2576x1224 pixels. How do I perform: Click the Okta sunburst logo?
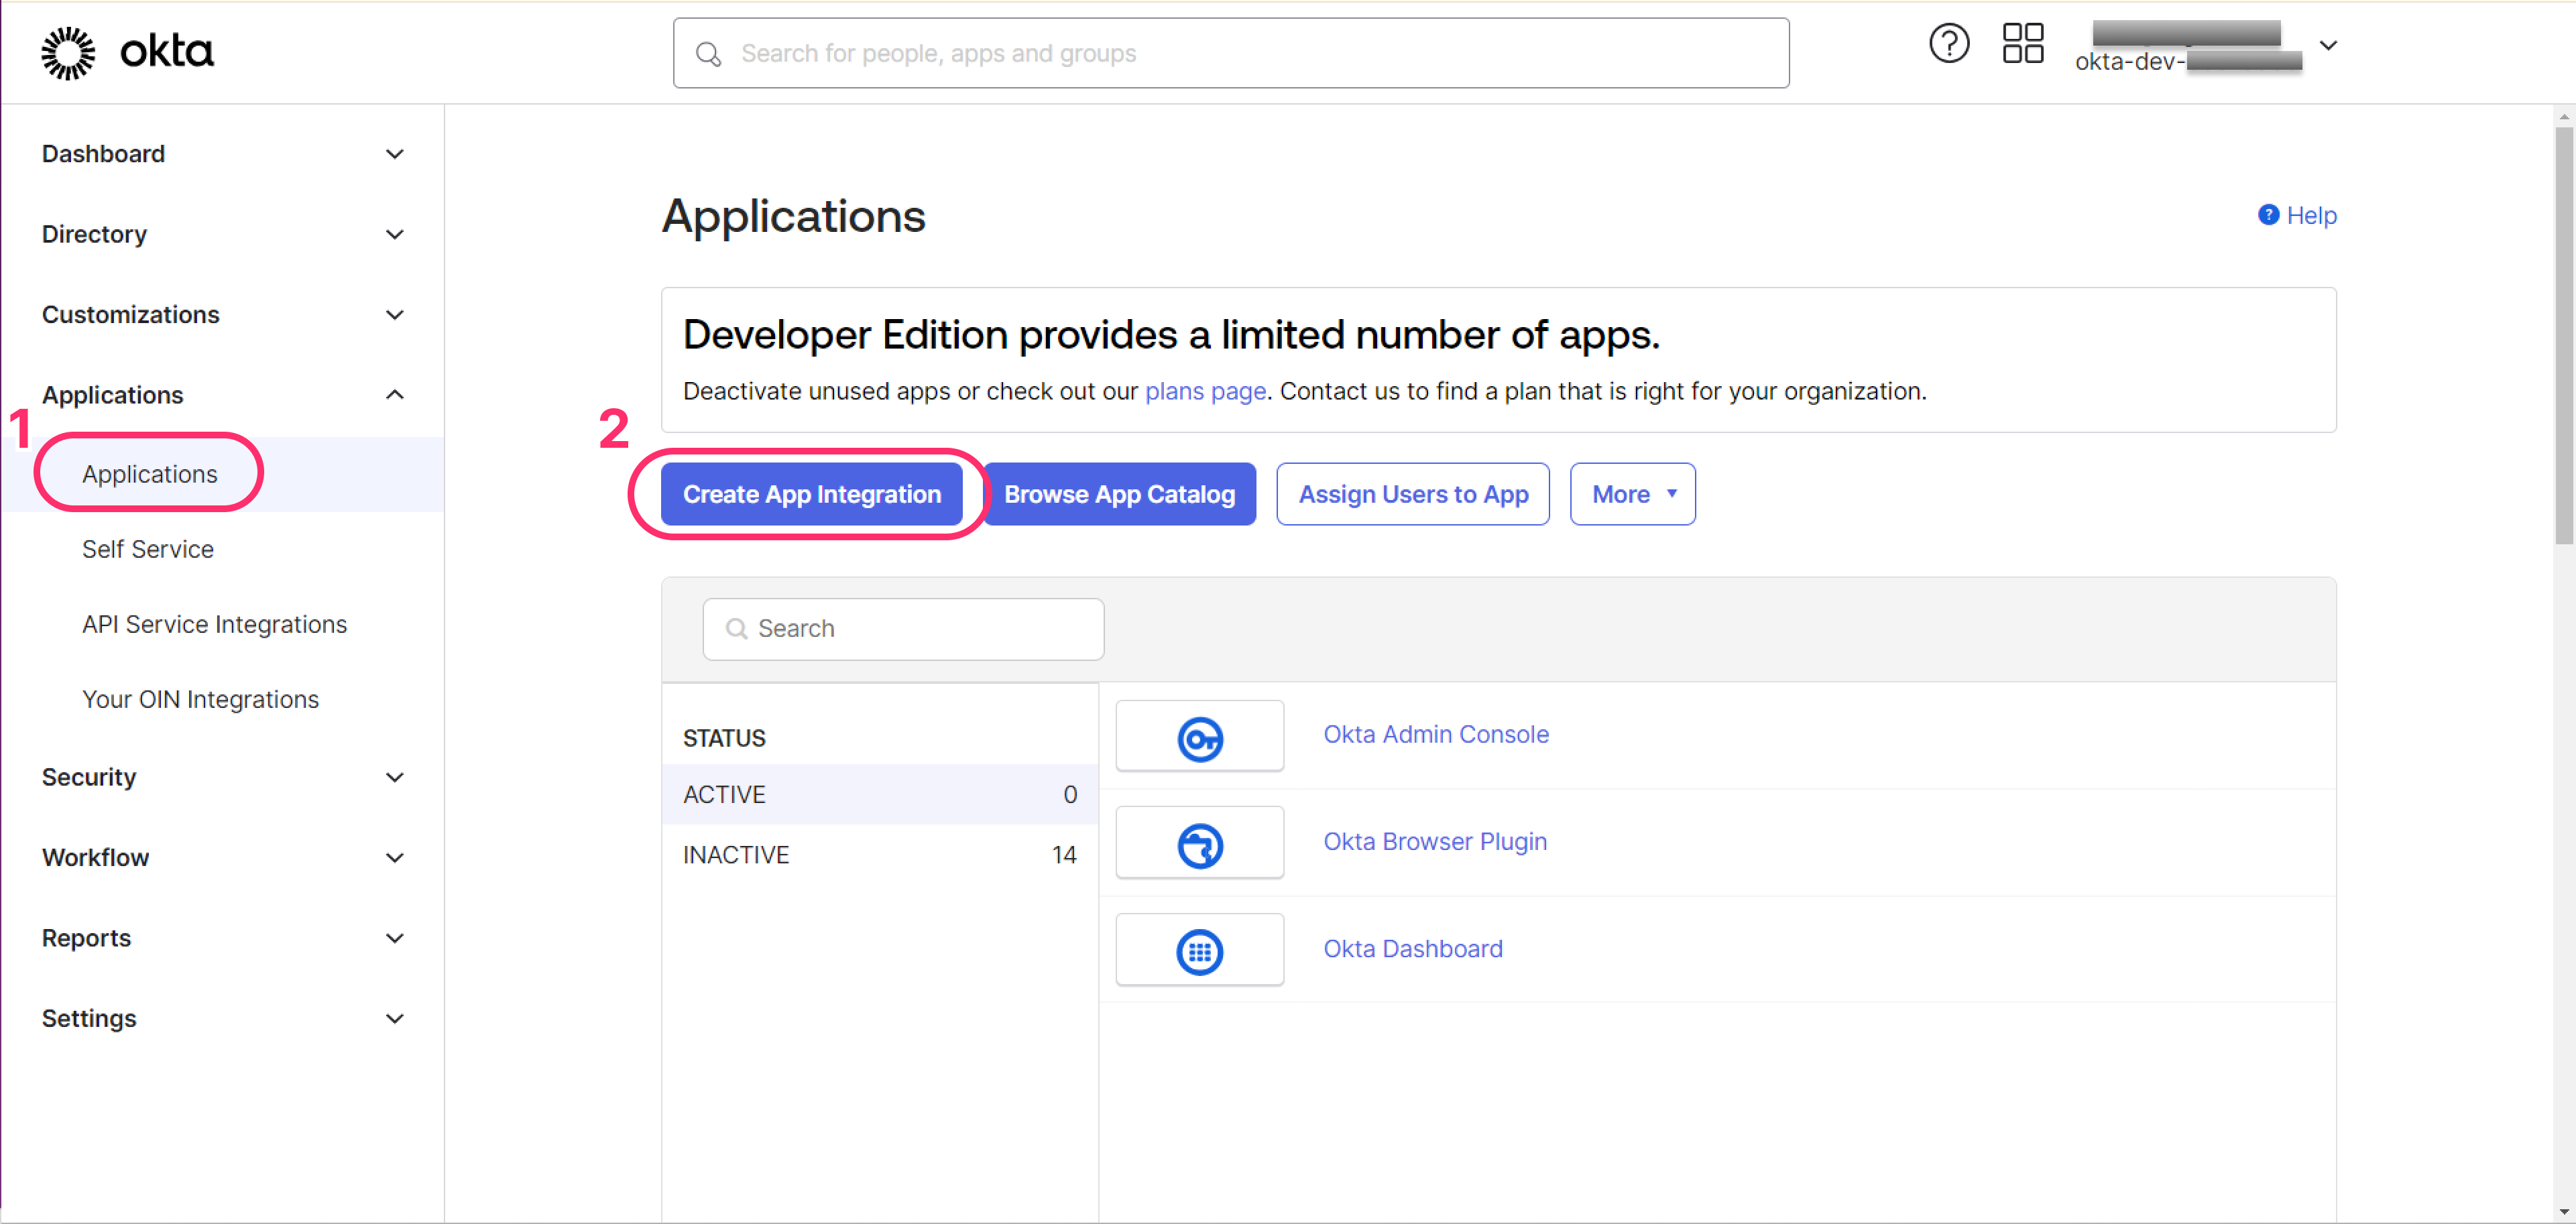68,52
